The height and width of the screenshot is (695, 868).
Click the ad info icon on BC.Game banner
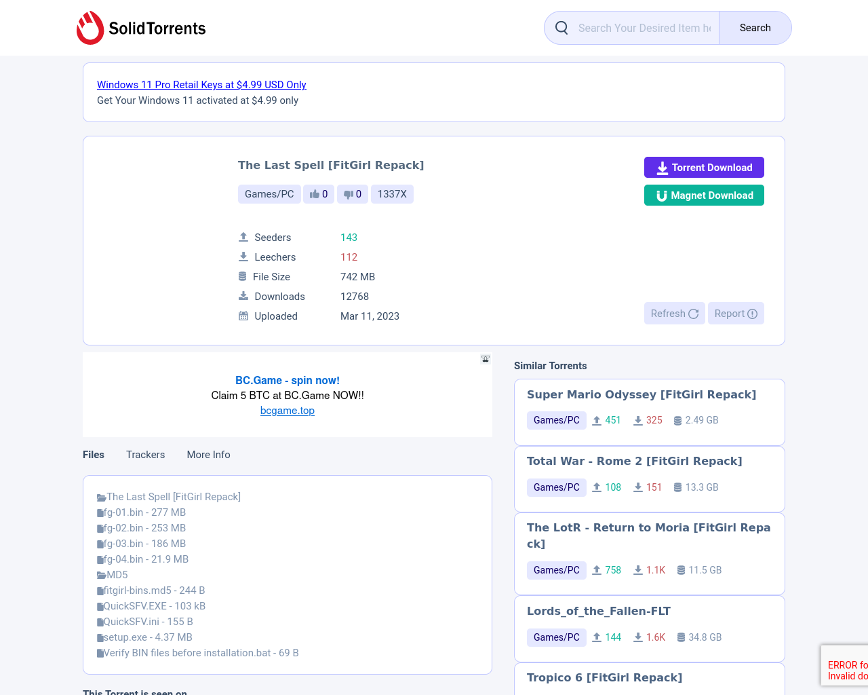pos(486,359)
